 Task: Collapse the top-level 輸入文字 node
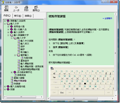pyautogui.click(x=5, y=24)
